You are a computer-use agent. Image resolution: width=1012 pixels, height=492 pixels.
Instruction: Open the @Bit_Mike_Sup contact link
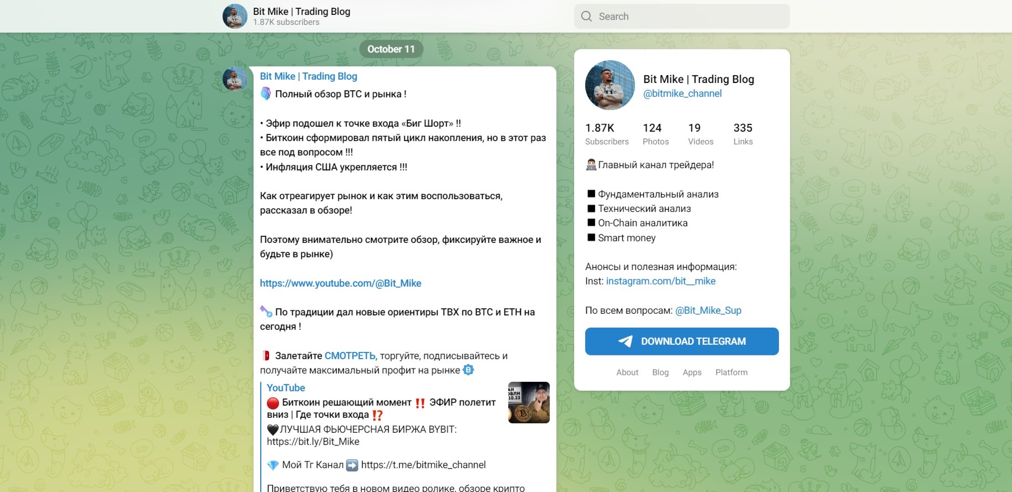click(708, 310)
